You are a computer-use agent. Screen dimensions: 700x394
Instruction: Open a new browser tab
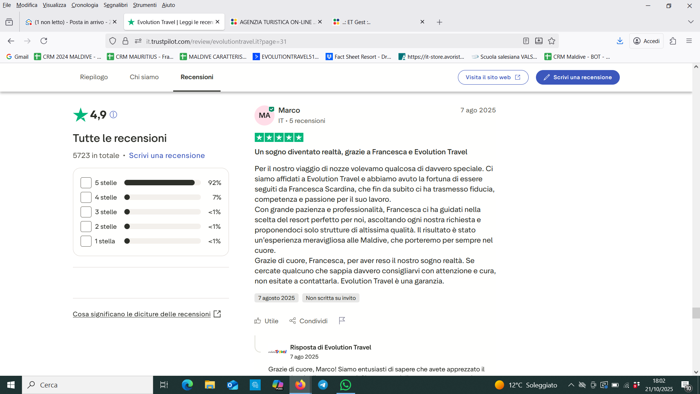coord(440,22)
